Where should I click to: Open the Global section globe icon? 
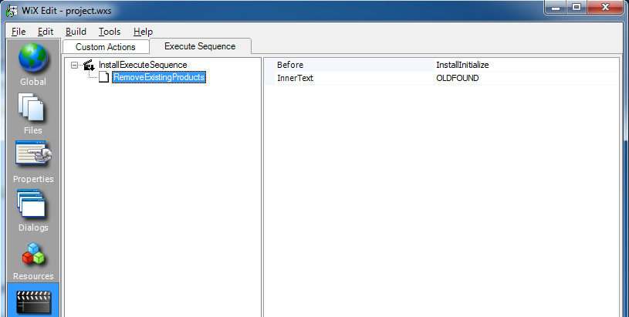[x=32, y=60]
